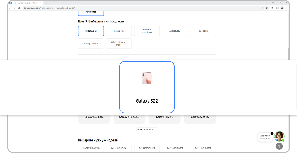Select the Galaxy A22s 5G card

pos(200,119)
